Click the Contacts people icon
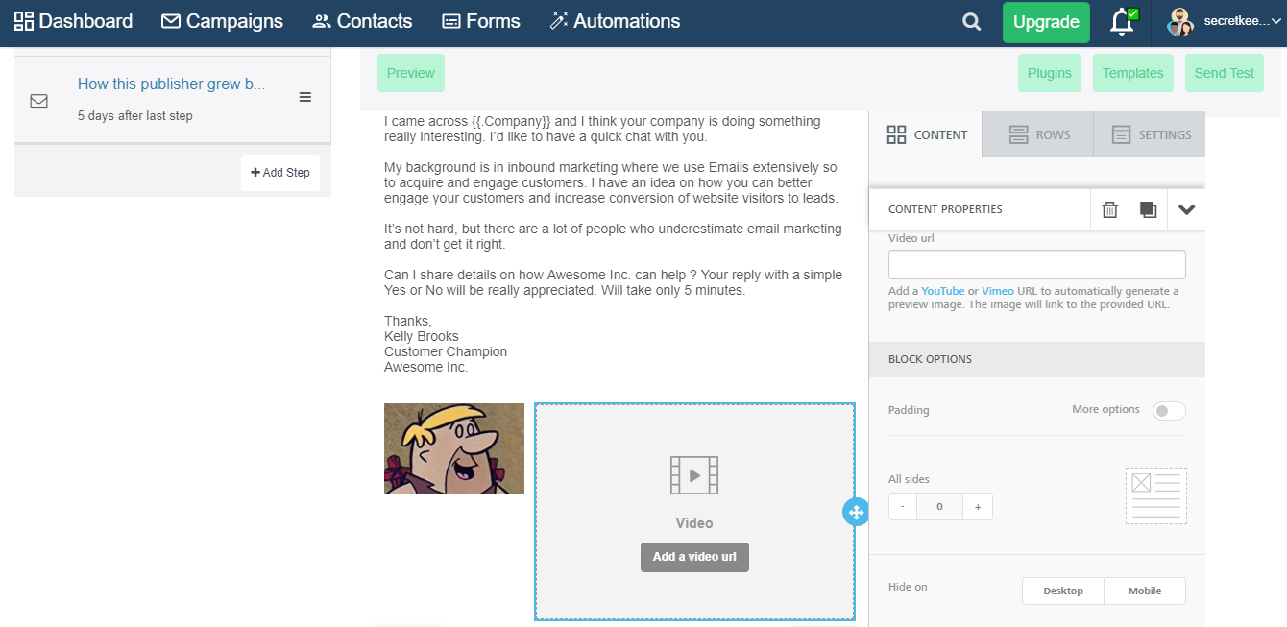Image resolution: width=1287 pixels, height=627 pixels. 322,21
